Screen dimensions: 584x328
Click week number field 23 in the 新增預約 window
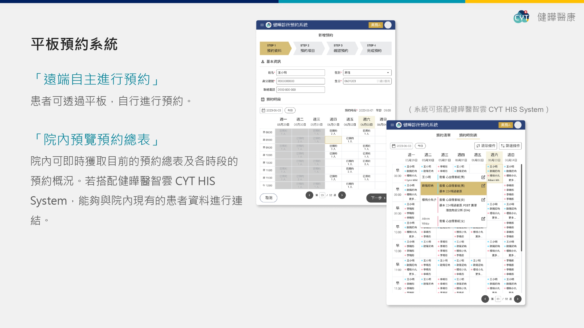coord(322,195)
